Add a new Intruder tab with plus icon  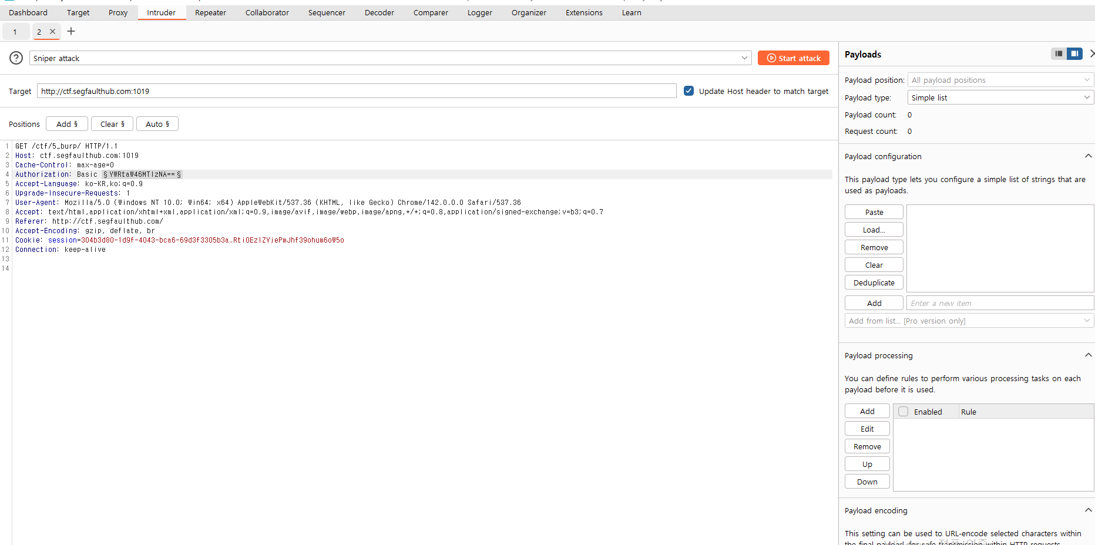tap(71, 31)
